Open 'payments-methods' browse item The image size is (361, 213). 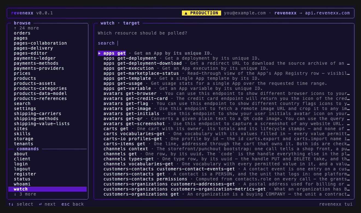(36, 63)
